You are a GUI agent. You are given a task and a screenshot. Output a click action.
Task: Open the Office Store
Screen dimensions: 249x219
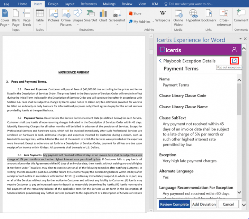[135, 13]
